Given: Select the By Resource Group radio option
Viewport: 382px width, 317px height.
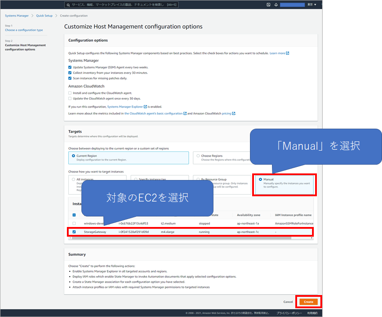Looking at the screenshot, I should click(198, 180).
